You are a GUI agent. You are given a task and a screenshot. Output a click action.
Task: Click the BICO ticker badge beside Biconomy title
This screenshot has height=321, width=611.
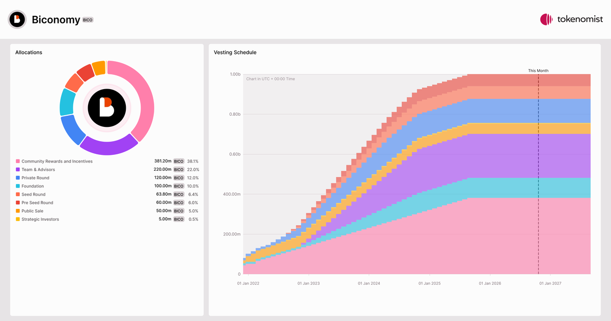(88, 20)
